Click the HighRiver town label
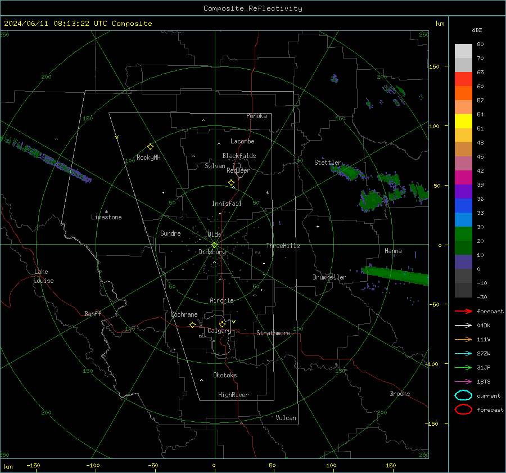Image resolution: width=506 pixels, height=473 pixels. click(233, 395)
